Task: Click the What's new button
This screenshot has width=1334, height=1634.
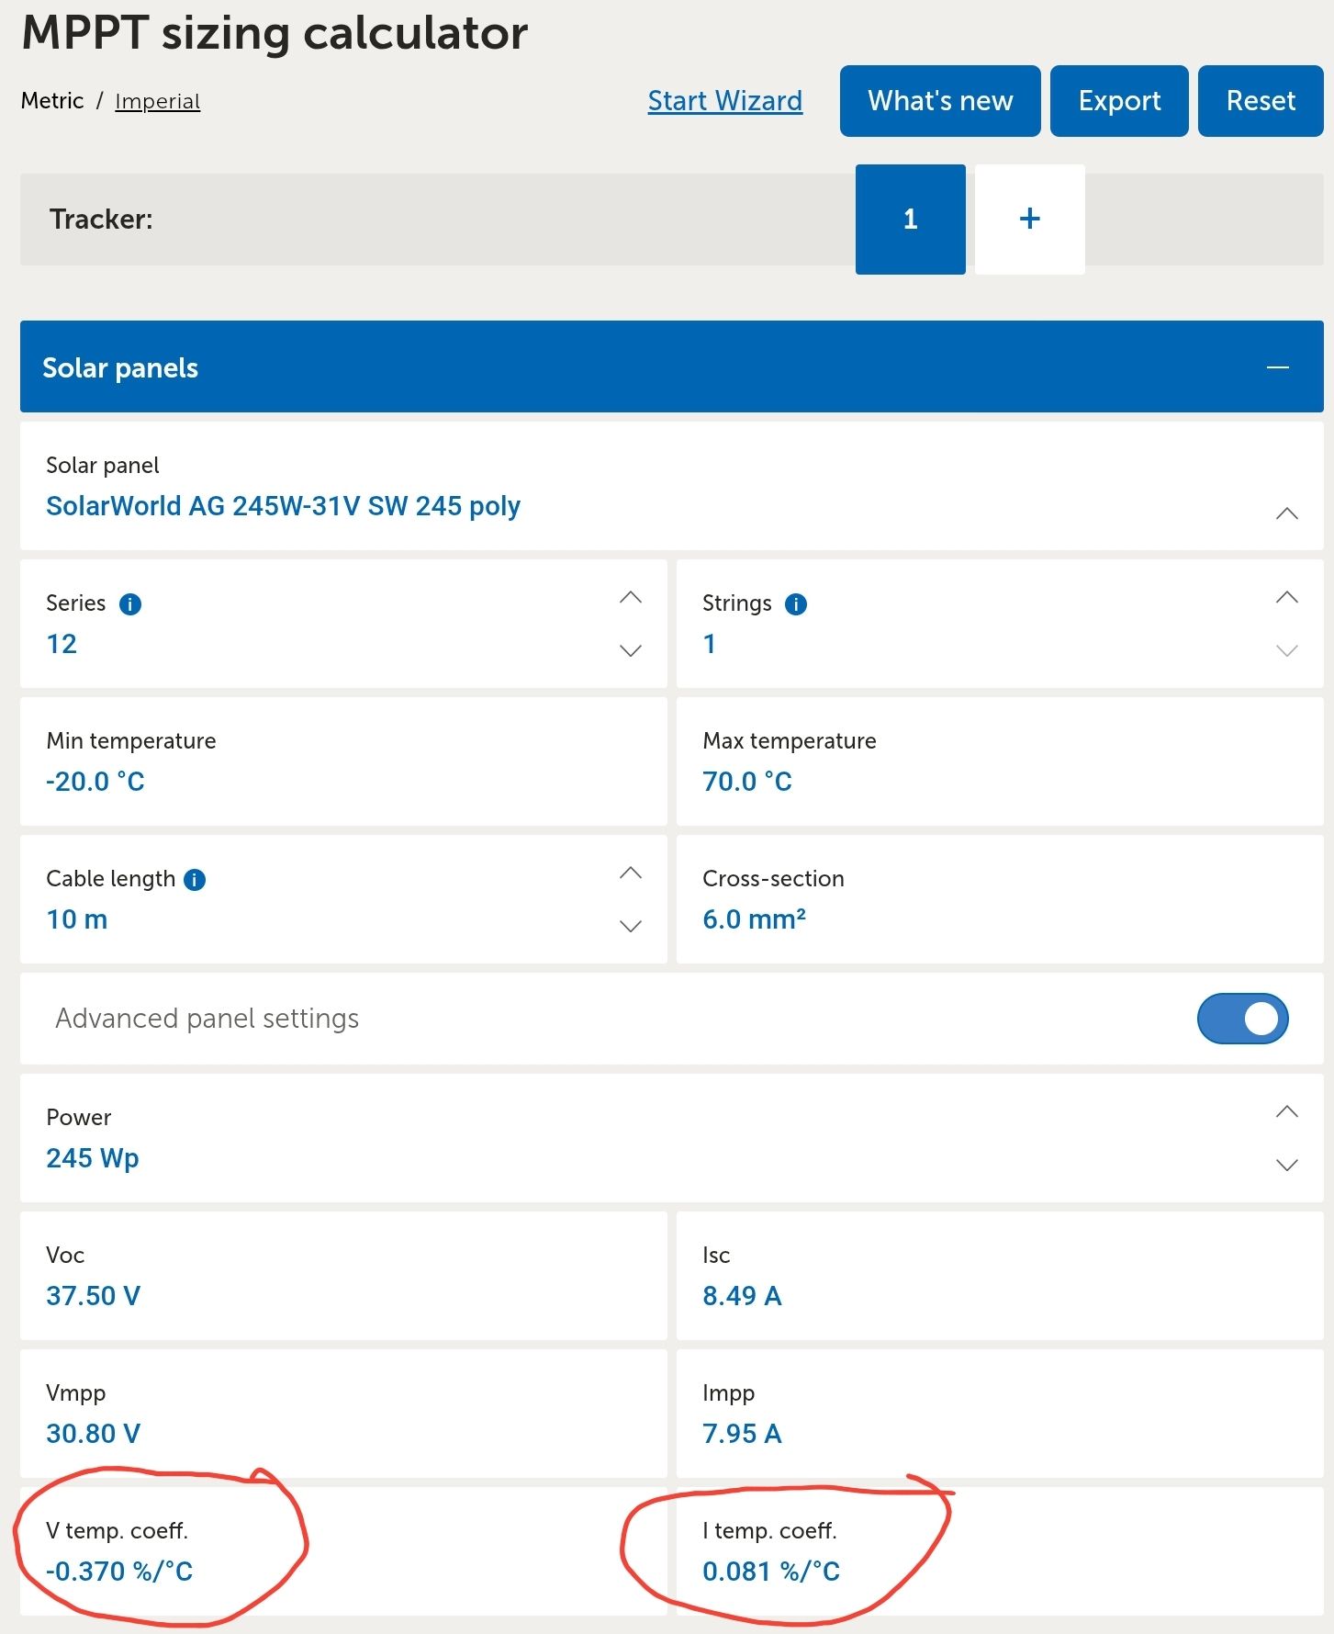Action: click(940, 100)
